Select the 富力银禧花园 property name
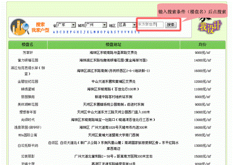The image size is (233, 165). coord(28,60)
